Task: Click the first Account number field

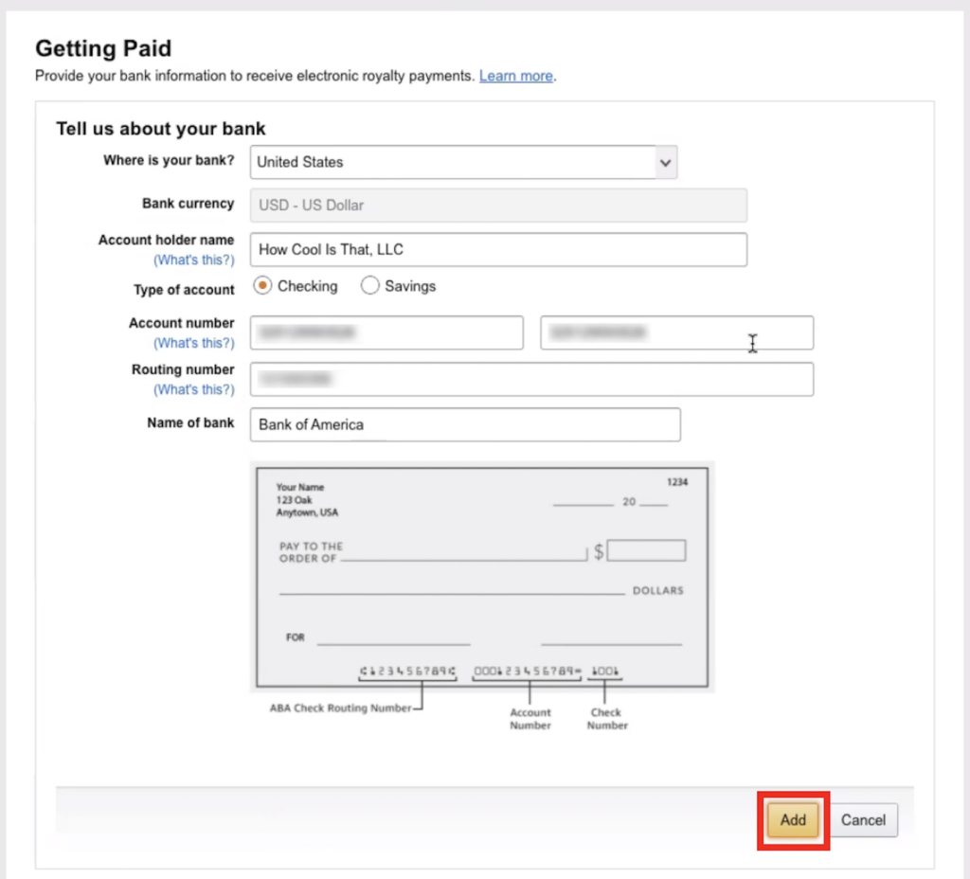Action: (386, 332)
